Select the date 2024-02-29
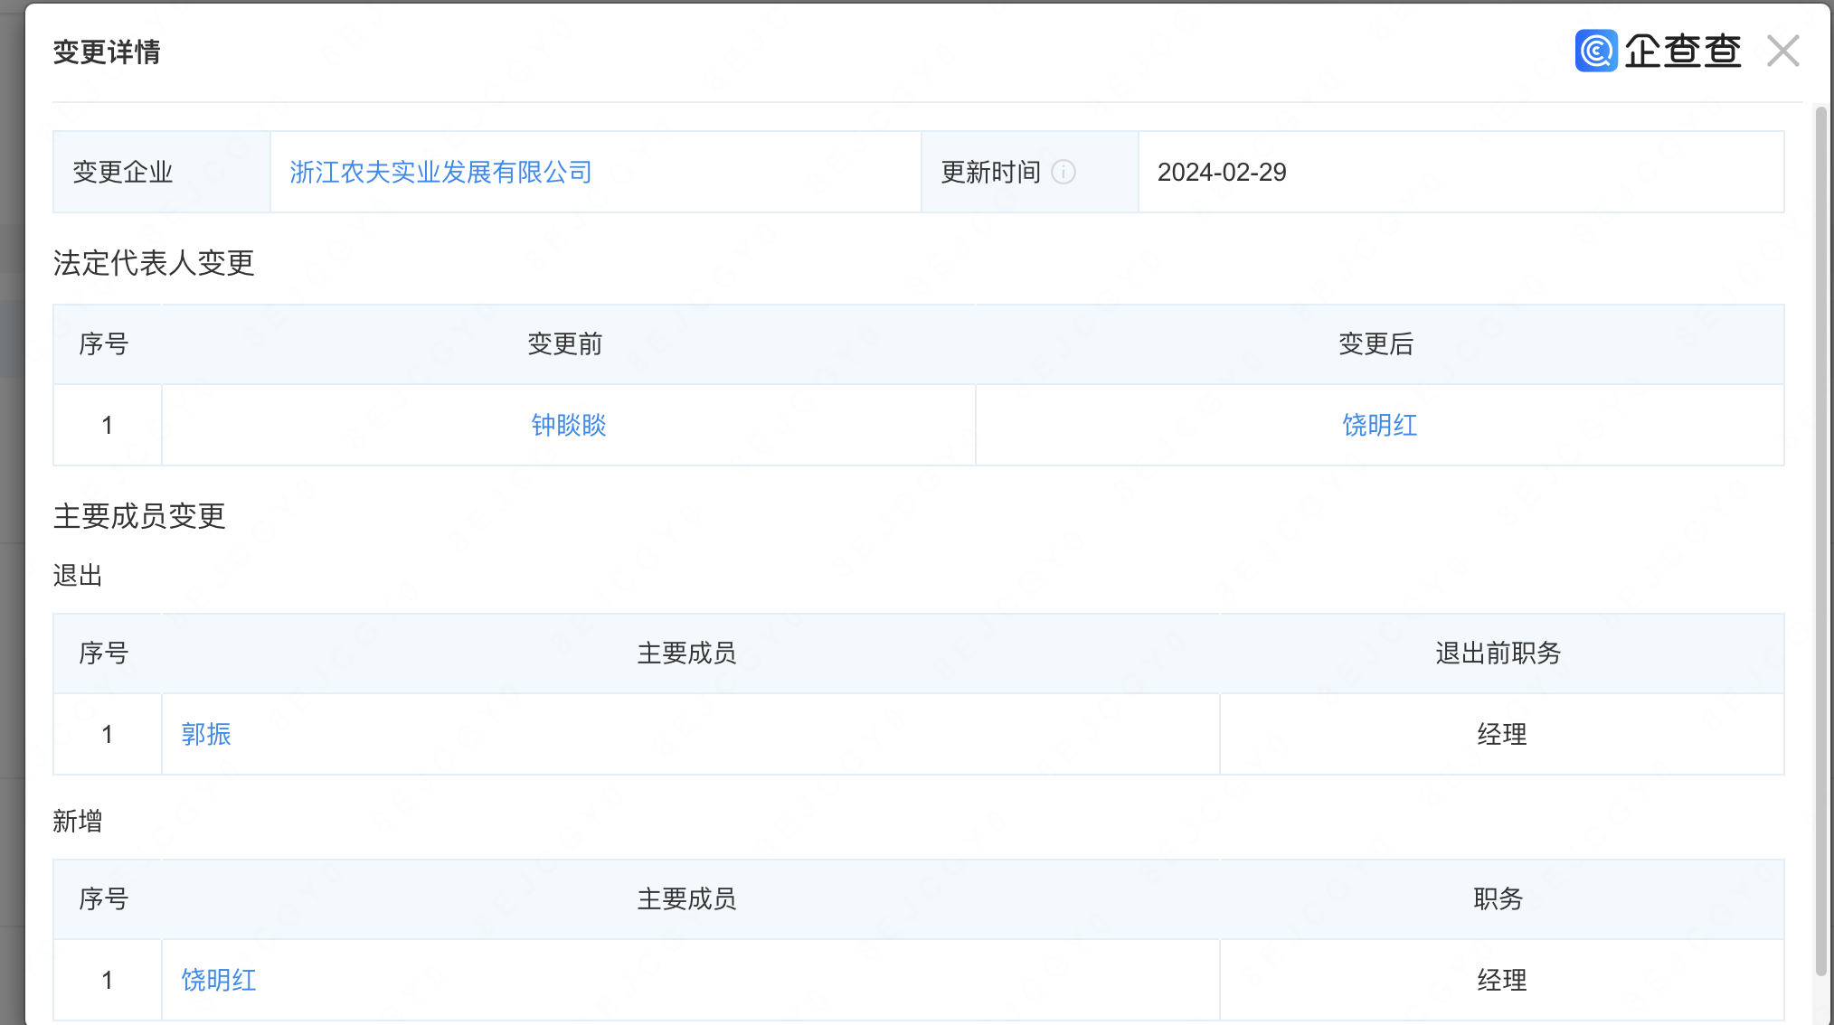Viewport: 1834px width, 1025px height. (1222, 172)
